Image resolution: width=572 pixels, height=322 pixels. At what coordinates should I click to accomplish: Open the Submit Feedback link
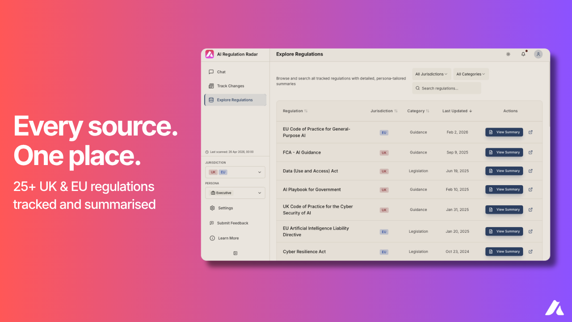(x=229, y=223)
